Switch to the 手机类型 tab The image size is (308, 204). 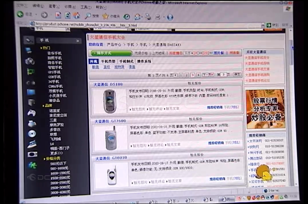pos(108,61)
